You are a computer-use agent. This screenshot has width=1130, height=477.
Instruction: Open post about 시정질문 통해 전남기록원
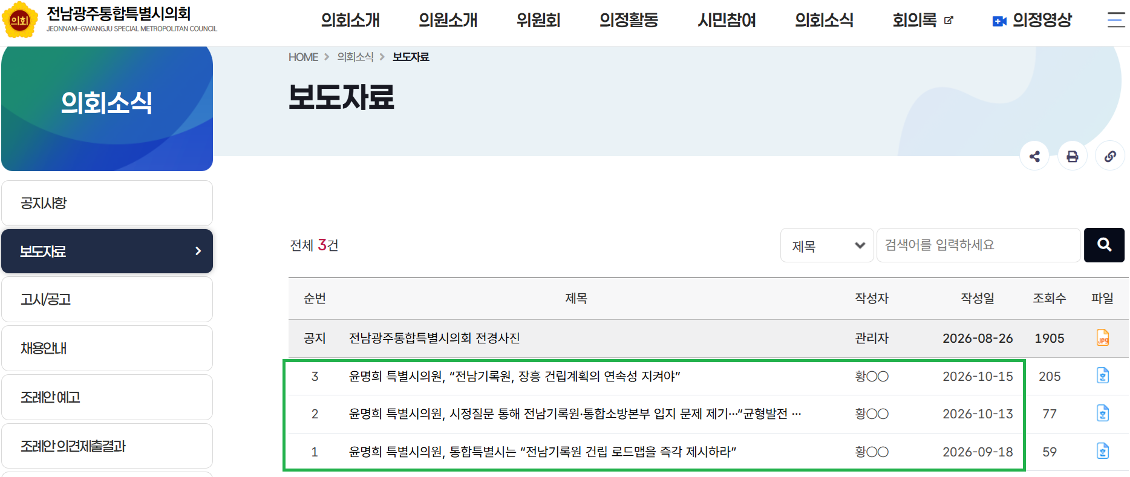575,414
